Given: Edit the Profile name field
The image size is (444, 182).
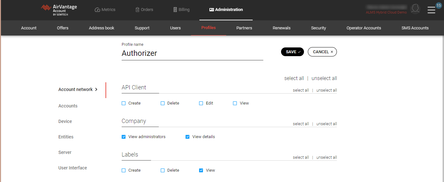Looking at the screenshot, I should point(192,53).
